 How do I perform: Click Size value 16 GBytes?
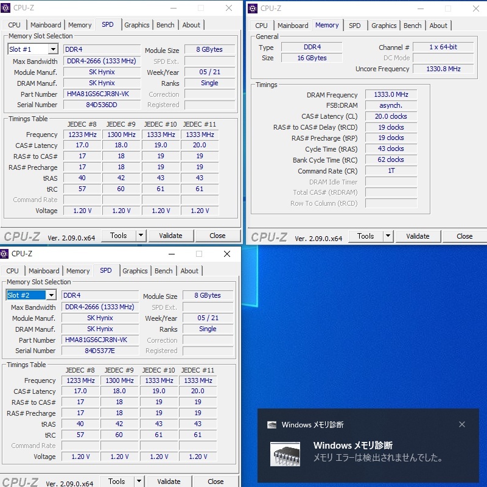pos(312,58)
